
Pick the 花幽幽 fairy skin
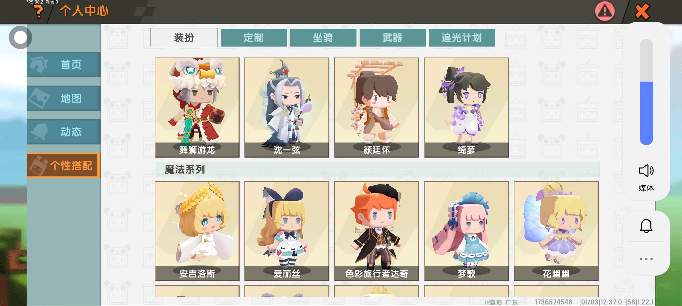556,231
